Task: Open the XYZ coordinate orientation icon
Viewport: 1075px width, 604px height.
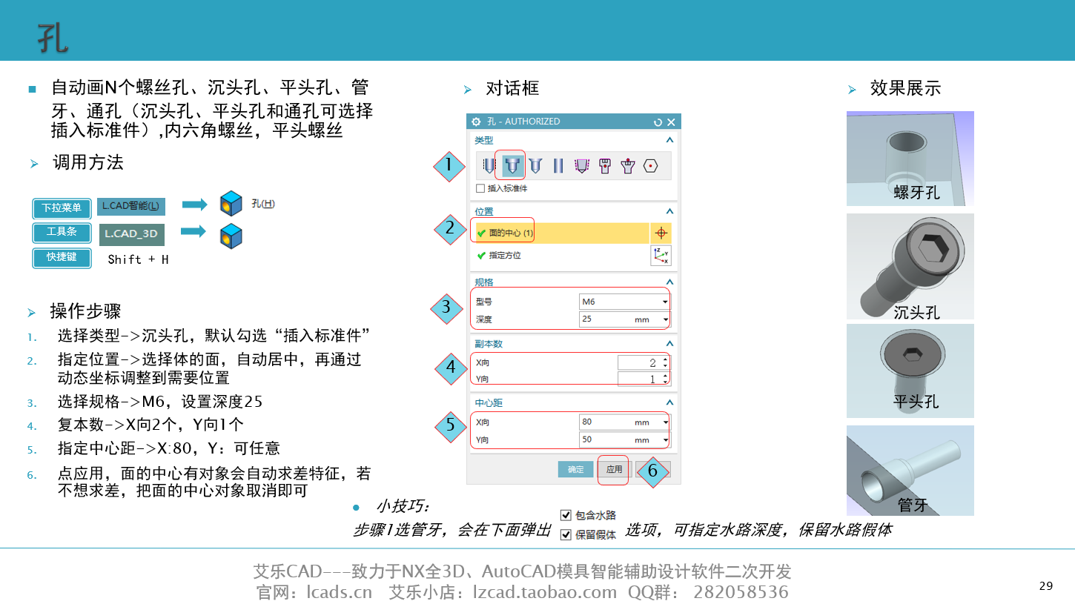Action: click(x=661, y=255)
